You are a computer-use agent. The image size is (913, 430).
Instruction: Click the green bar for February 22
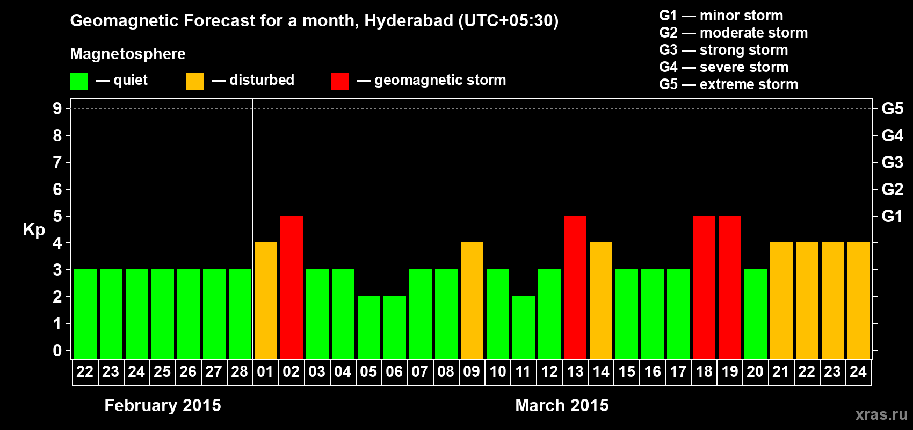pos(85,314)
